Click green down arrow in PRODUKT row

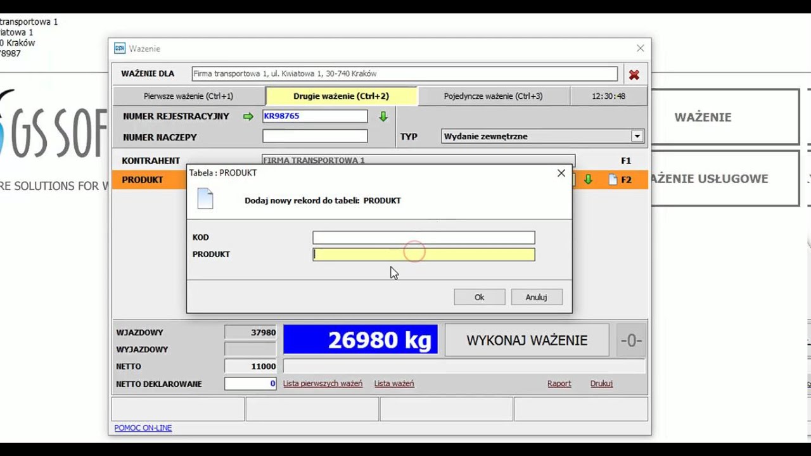click(588, 180)
